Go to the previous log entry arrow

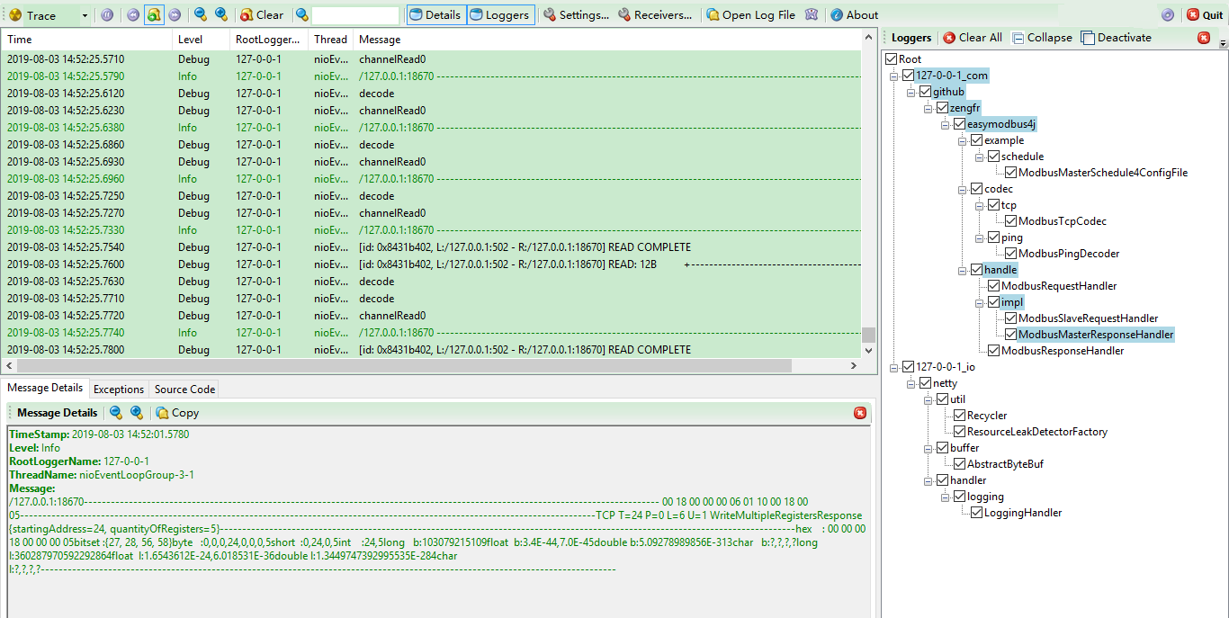pos(132,15)
